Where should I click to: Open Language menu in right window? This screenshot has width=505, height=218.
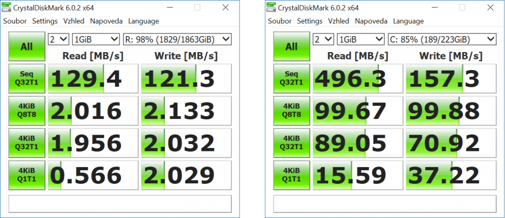(408, 21)
